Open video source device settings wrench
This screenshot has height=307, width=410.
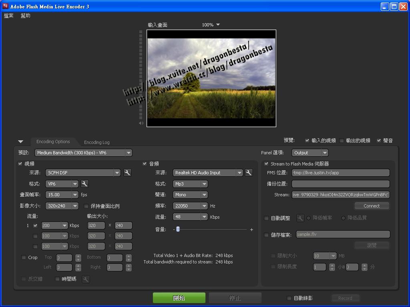tap(127, 173)
